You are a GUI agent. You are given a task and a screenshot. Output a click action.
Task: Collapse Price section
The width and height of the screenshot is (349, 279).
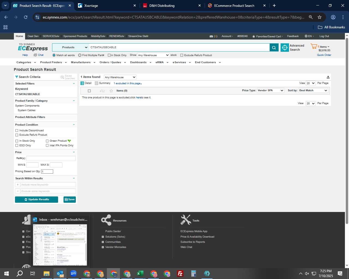pos(74,152)
